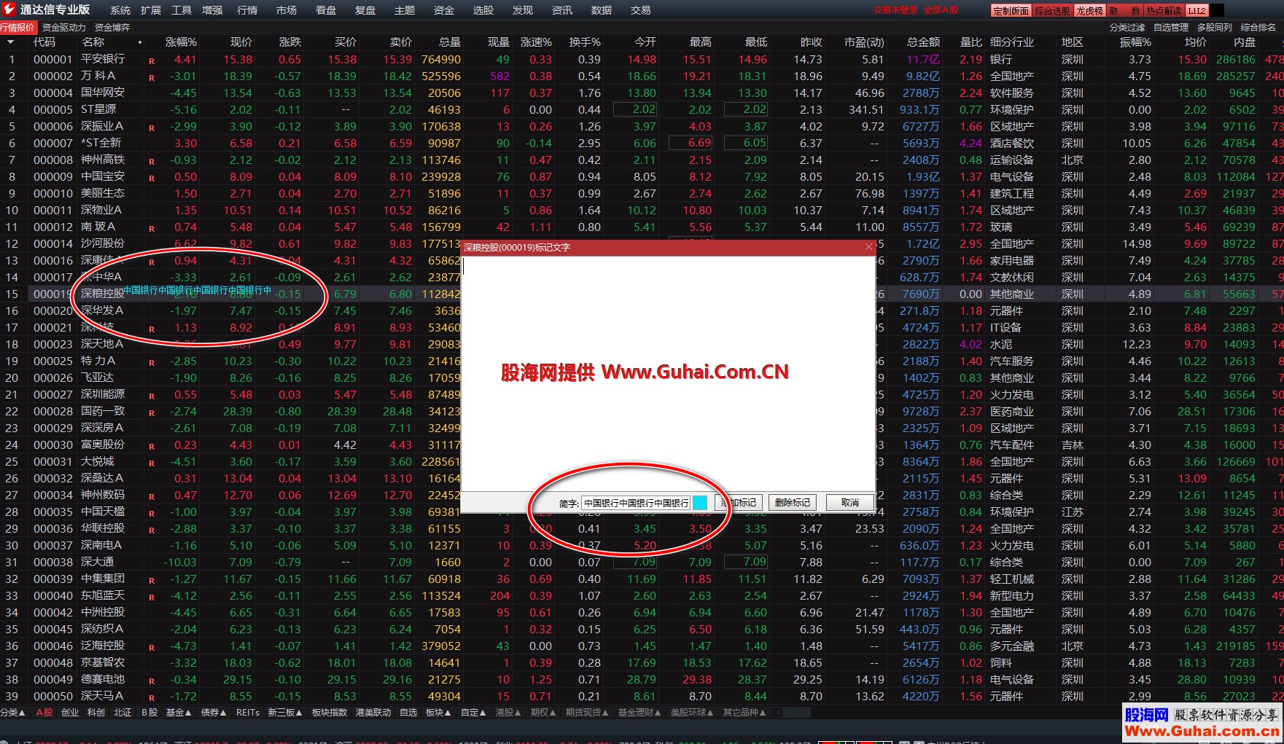Sort by the 总量 column header

coord(449,42)
